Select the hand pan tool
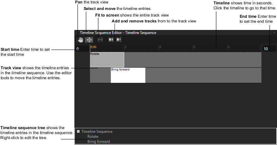This screenshot has width=277, height=145. pyautogui.click(x=81, y=40)
